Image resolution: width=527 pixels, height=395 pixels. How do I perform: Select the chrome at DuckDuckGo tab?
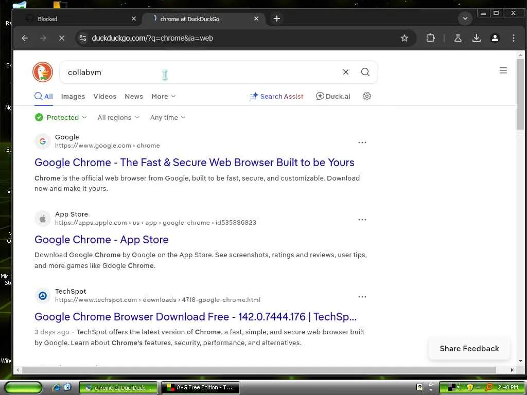coord(204,19)
